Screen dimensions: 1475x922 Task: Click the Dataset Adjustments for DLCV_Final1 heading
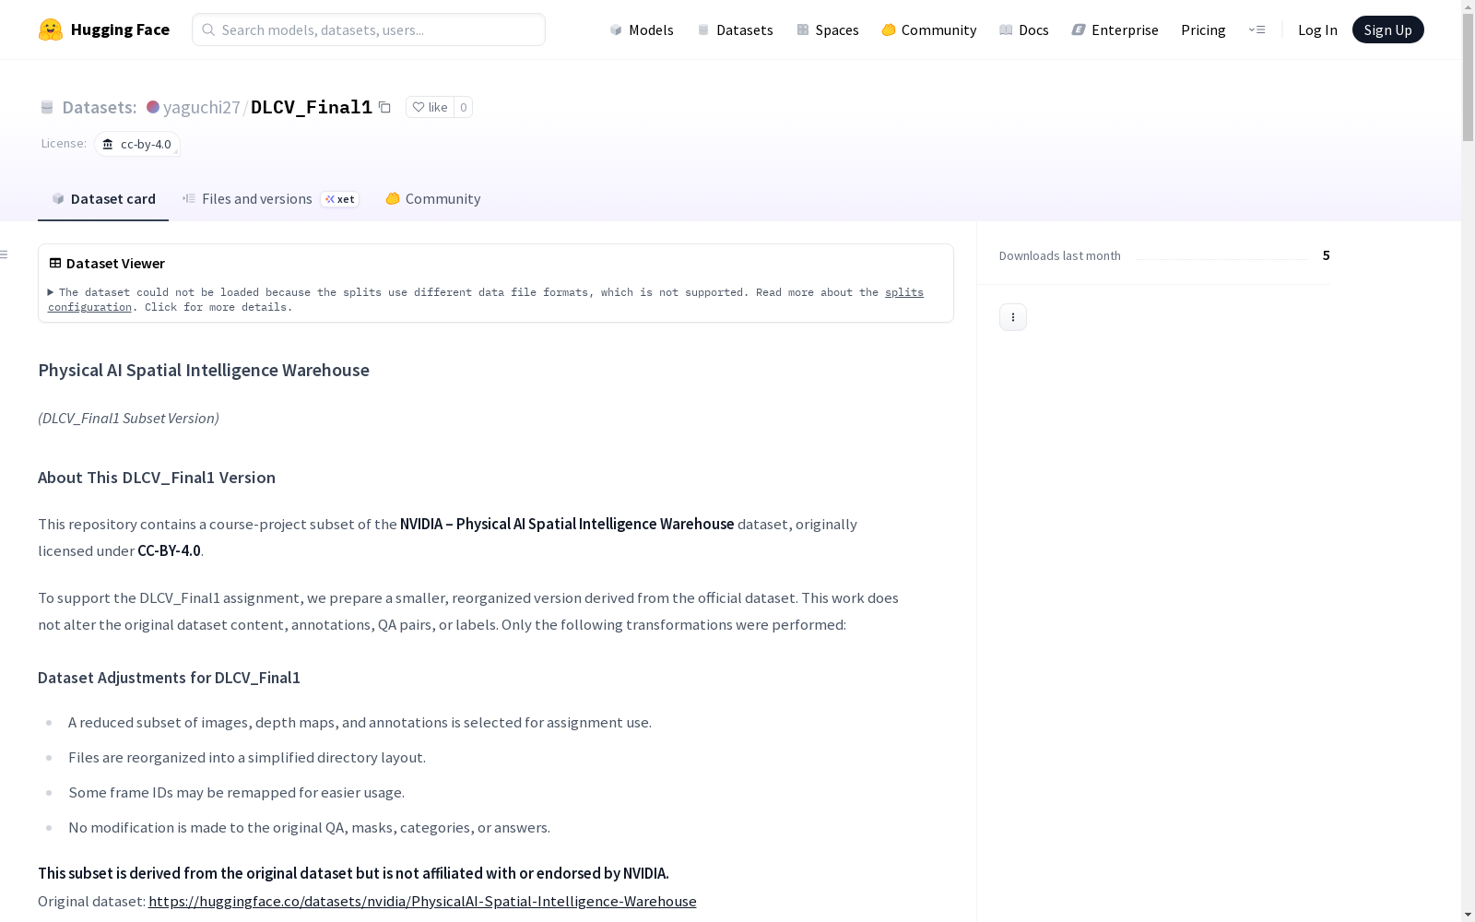coord(169,678)
